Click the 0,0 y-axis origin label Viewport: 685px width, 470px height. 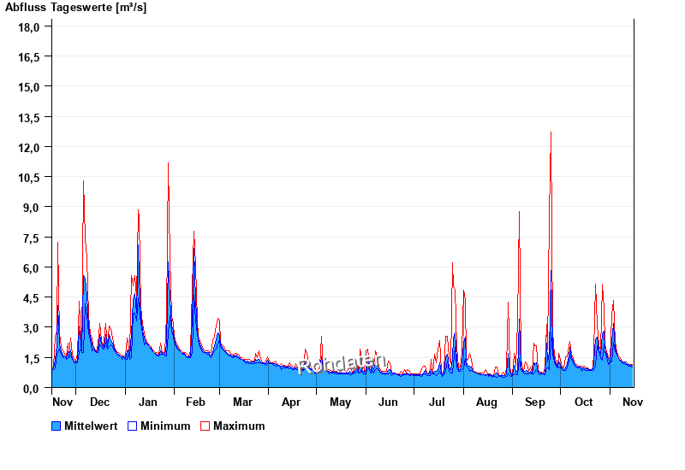(x=32, y=389)
